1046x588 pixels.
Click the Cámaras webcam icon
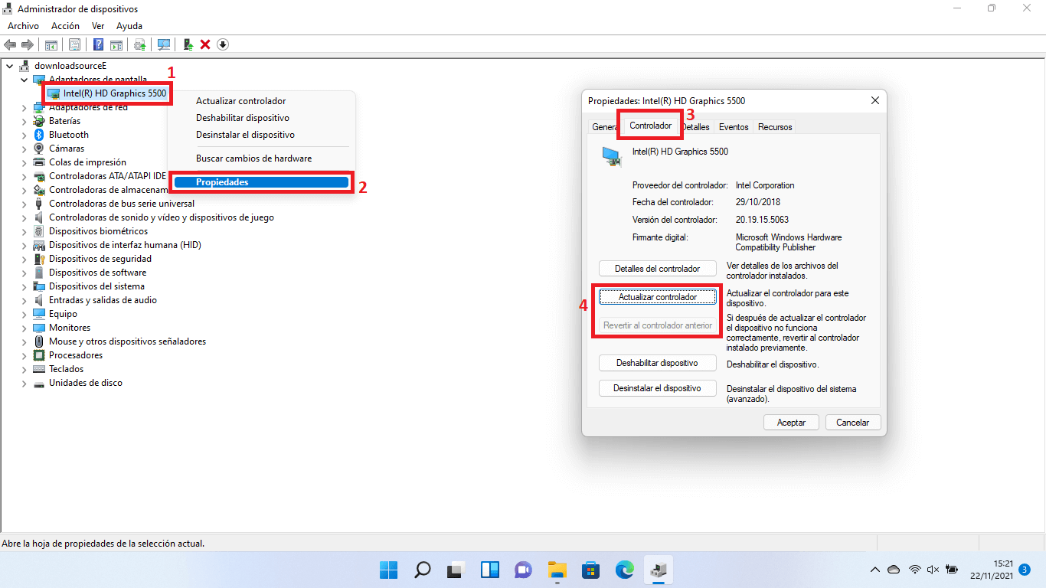click(x=40, y=149)
